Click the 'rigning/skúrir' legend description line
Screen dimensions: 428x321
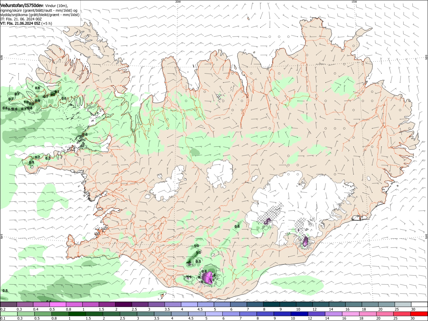coord(39,10)
